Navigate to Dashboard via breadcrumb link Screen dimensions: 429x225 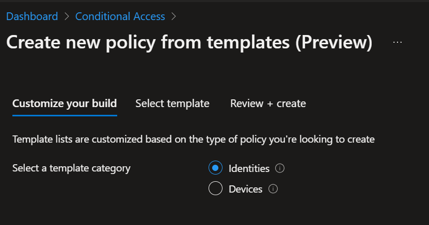tap(32, 16)
